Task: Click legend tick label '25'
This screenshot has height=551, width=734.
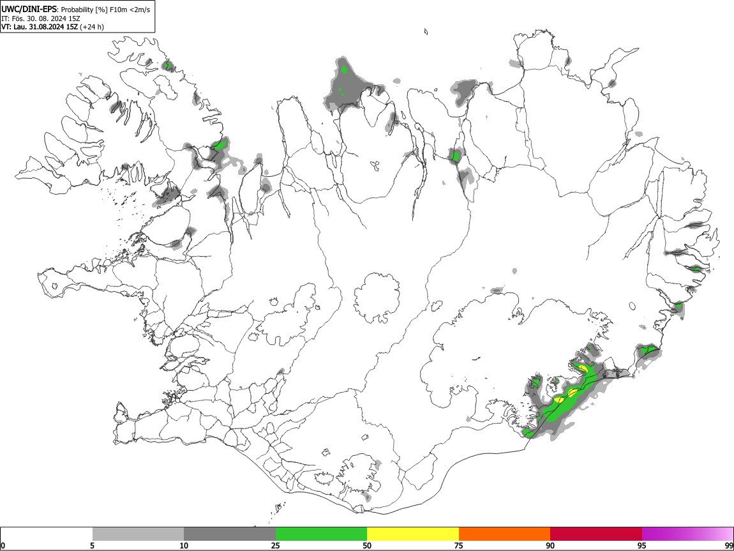Action: tap(276, 545)
